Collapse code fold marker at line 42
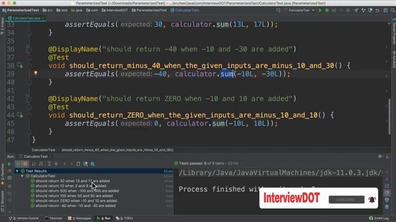This screenshot has height=222, width=396. click(29, 99)
